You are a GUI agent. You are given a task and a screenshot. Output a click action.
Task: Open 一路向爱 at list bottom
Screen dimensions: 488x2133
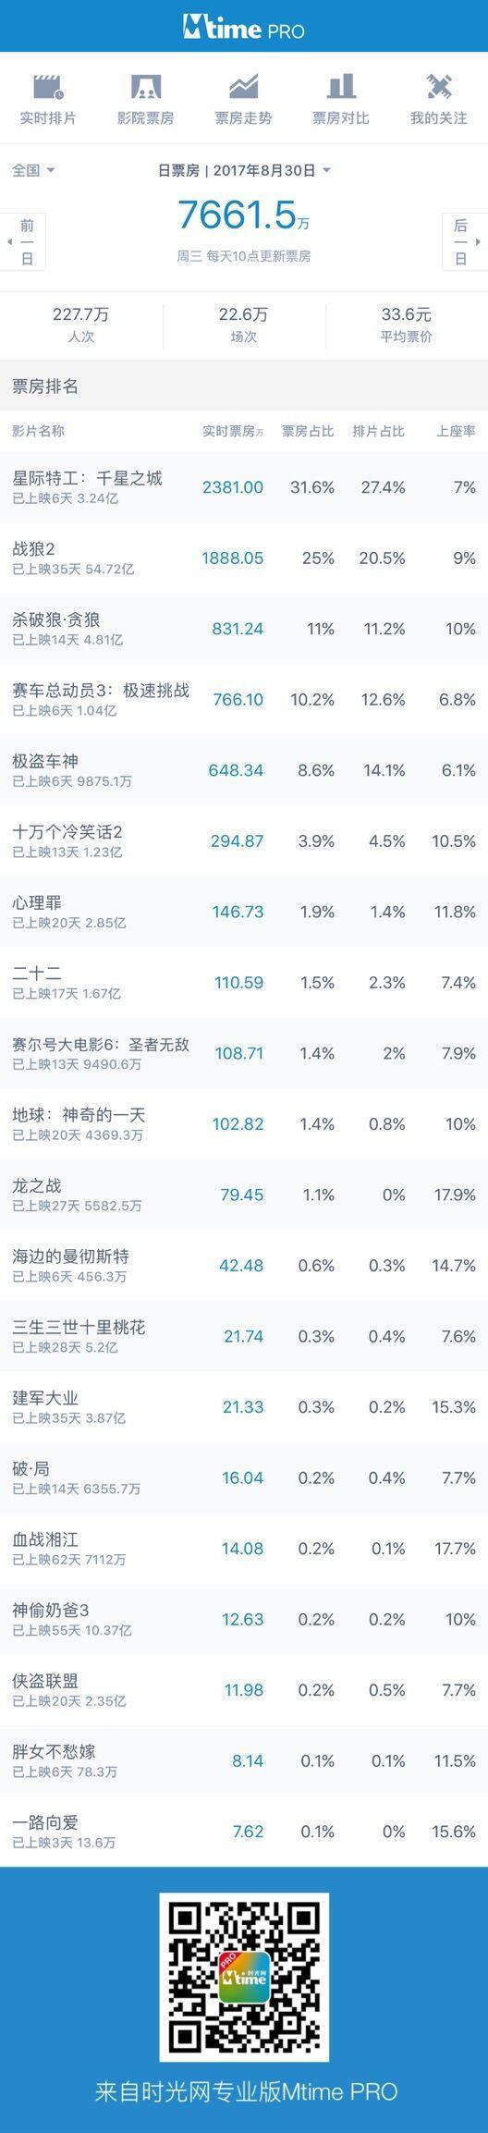[244, 1832]
